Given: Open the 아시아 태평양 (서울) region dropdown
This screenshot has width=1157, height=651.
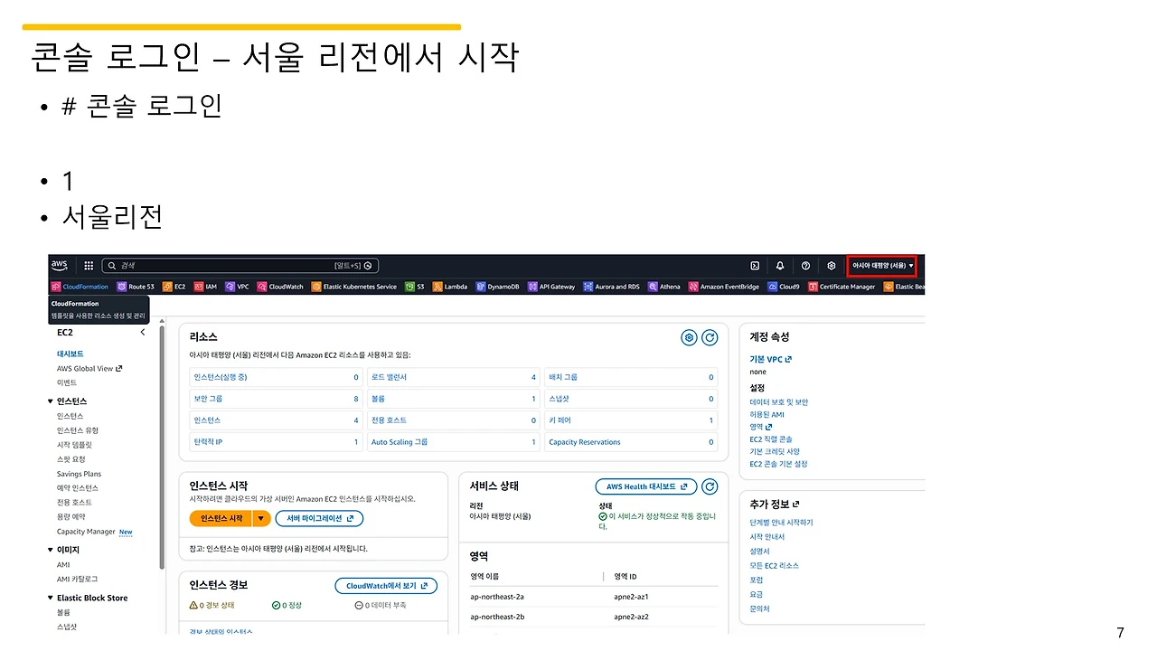Looking at the screenshot, I should tap(881, 265).
